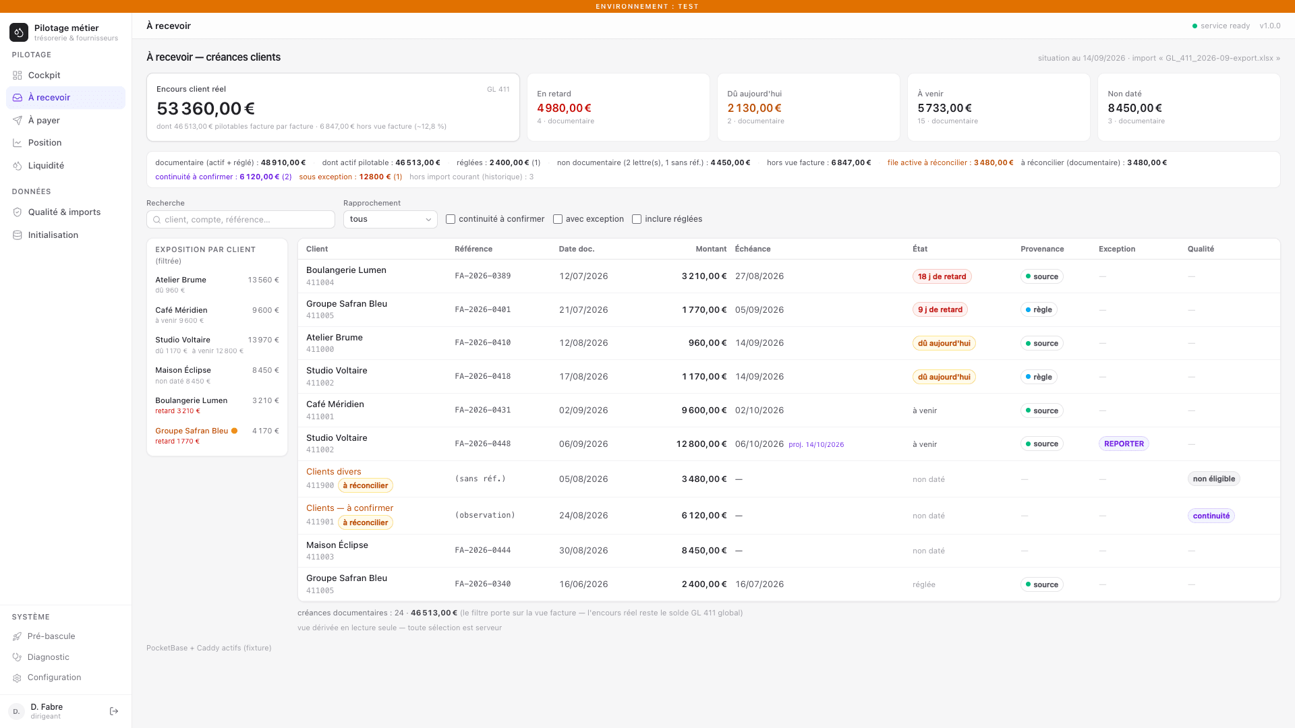Click the Pilotage métier app logo
Screen dimensions: 1295x728
click(x=19, y=32)
